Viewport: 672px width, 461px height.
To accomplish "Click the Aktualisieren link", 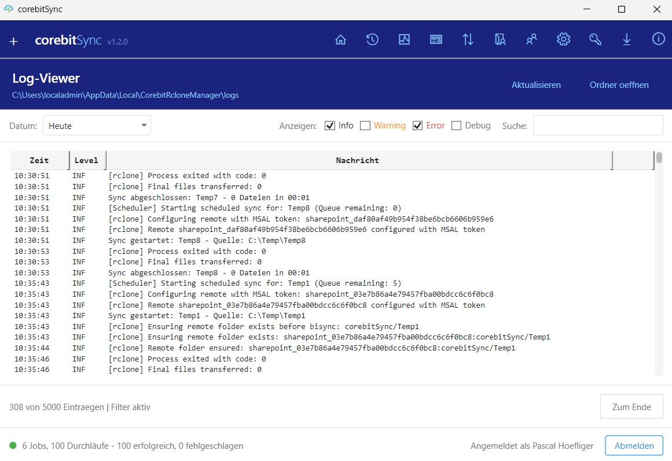I will pyautogui.click(x=536, y=84).
